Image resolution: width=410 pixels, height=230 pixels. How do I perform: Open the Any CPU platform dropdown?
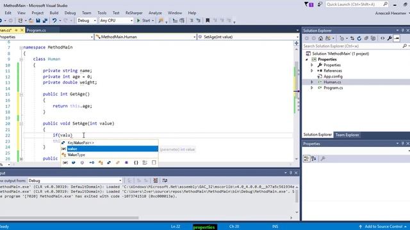point(117,20)
